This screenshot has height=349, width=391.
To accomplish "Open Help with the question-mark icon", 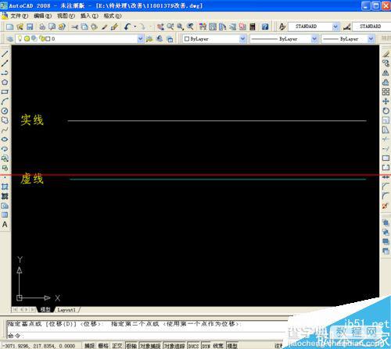I will pyautogui.click(x=265, y=27).
